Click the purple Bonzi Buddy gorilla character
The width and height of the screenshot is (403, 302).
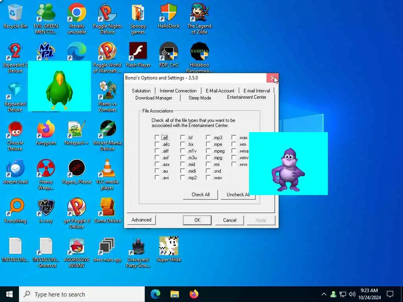tap(288, 170)
